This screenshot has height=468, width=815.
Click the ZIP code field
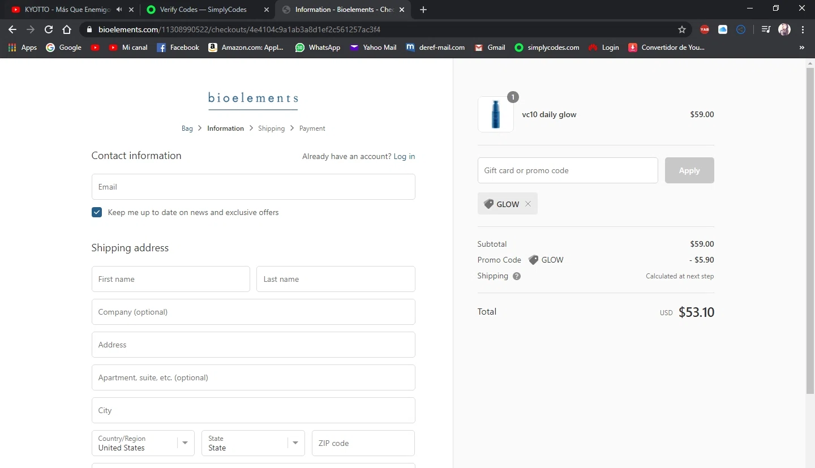(x=363, y=443)
